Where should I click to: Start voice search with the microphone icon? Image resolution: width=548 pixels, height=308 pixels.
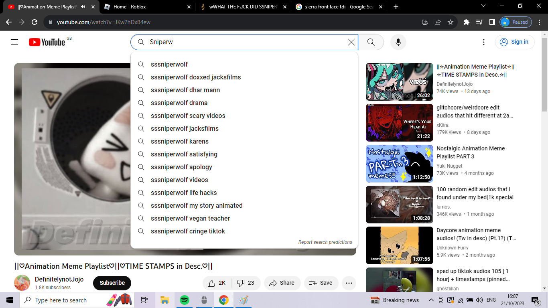[x=398, y=42]
